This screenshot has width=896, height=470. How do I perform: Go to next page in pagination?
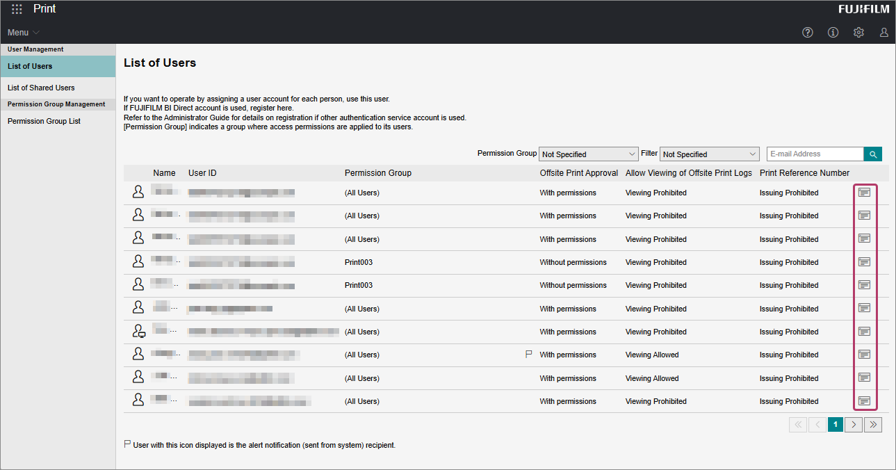point(854,424)
